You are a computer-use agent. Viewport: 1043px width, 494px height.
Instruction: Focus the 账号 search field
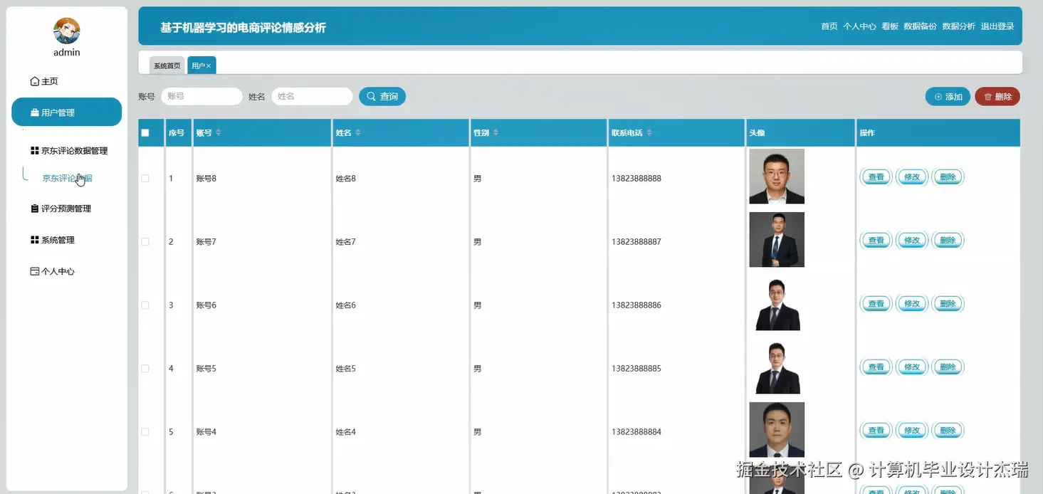click(201, 96)
